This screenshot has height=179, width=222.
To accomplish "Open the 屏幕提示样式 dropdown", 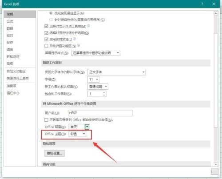I will 95,53.
